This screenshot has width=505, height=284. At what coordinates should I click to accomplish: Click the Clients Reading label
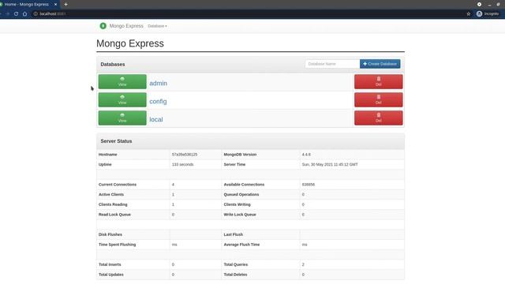click(x=113, y=204)
